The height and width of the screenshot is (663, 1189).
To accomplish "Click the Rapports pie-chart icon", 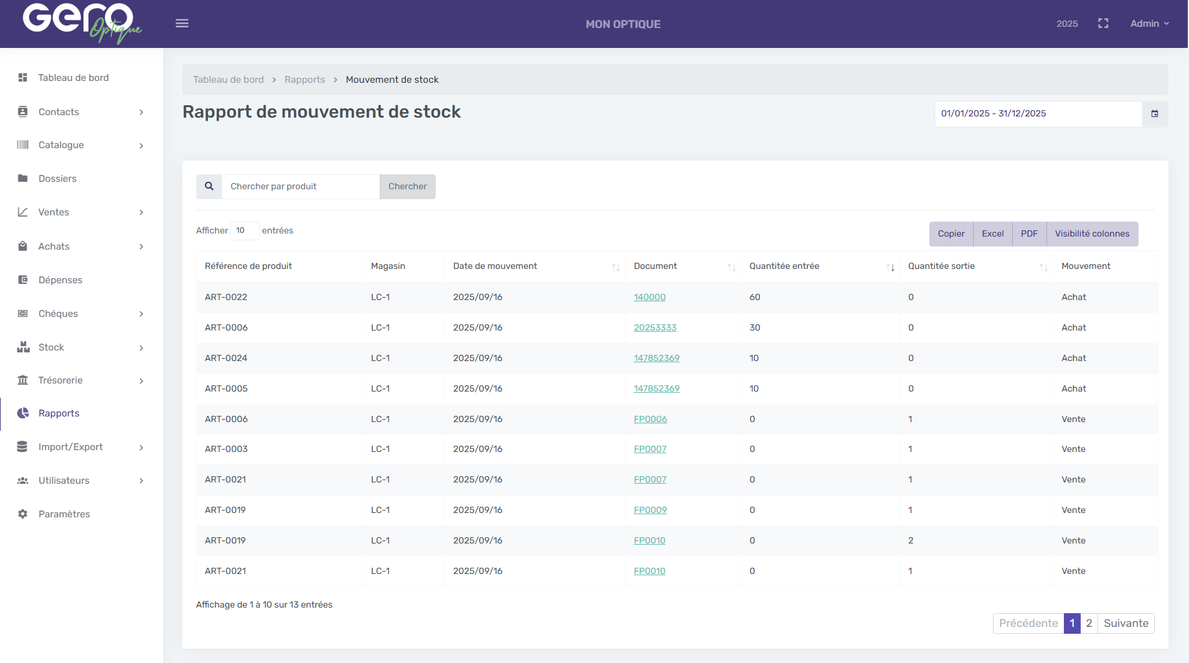I will 22,413.
